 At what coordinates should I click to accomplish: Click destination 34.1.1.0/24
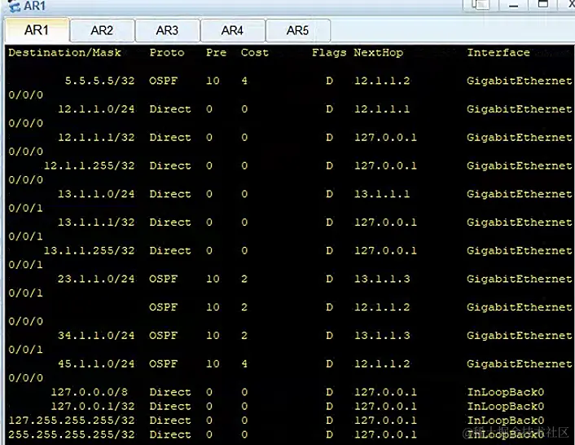[x=96, y=335]
